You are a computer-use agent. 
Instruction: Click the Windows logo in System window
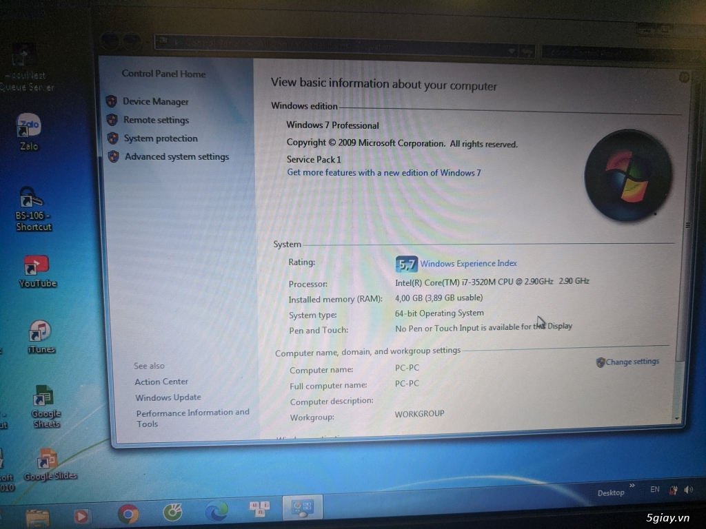pos(628,176)
